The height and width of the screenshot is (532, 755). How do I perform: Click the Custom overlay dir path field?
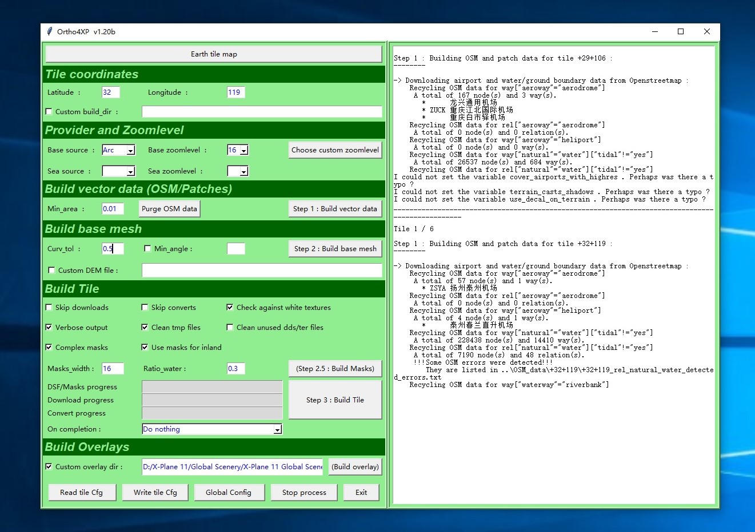point(232,467)
